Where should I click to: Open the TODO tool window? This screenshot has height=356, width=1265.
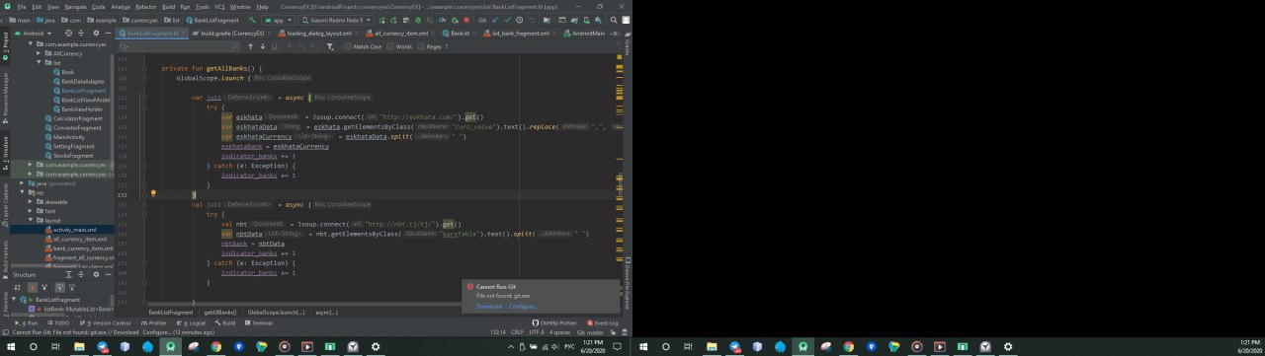coord(58,322)
